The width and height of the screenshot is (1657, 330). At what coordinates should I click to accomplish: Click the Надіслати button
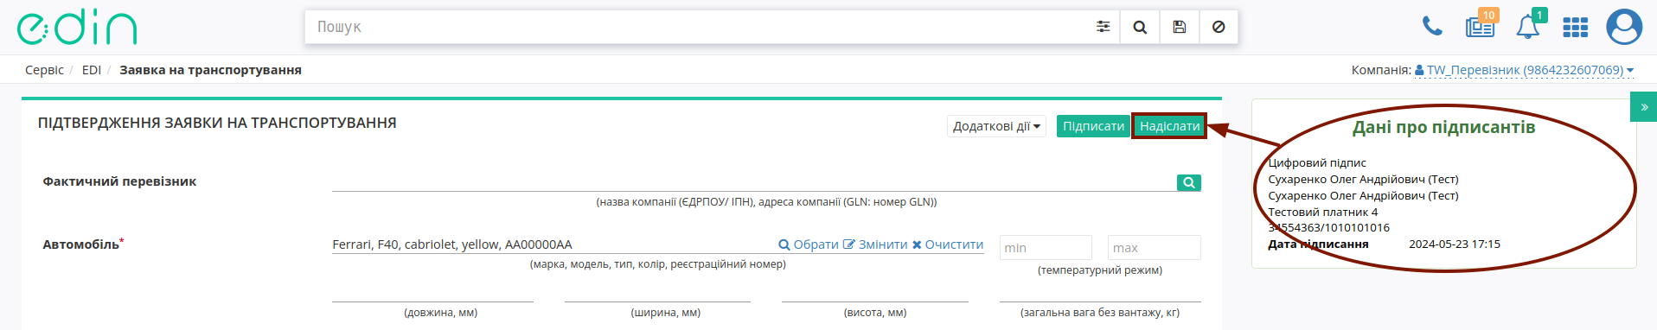pos(1169,126)
